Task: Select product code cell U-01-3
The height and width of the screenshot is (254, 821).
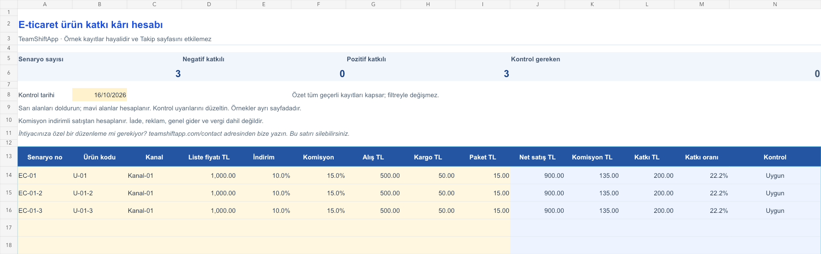Action: tap(99, 211)
